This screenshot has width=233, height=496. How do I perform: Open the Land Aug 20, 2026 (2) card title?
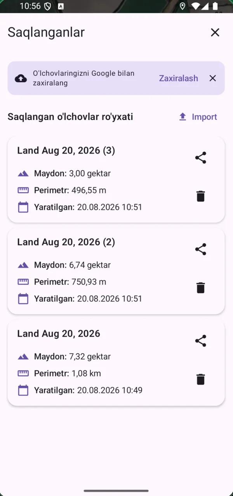pos(66,242)
